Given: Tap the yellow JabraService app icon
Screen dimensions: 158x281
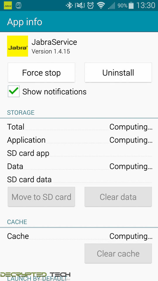Looking at the screenshot, I should [18, 46].
